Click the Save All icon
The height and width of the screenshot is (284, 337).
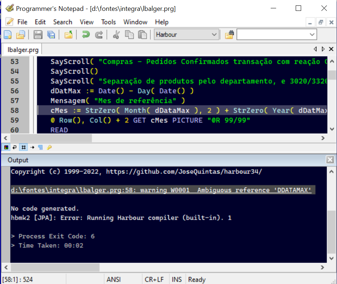pos(51,34)
